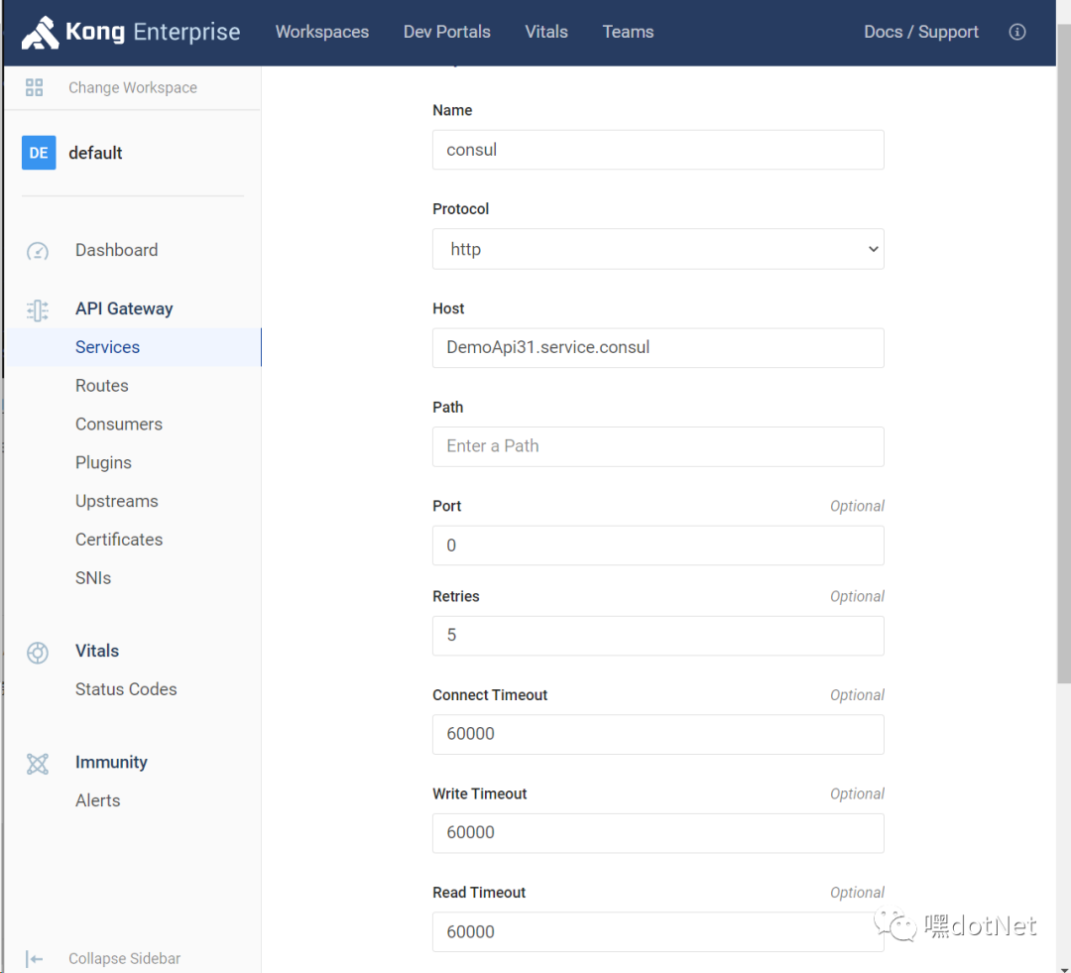The image size is (1071, 973).
Task: Click the Collapse Sidebar label
Action: (x=124, y=959)
